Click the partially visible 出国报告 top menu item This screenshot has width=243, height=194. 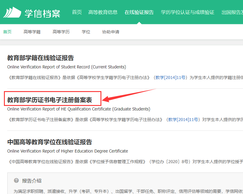point(232,12)
